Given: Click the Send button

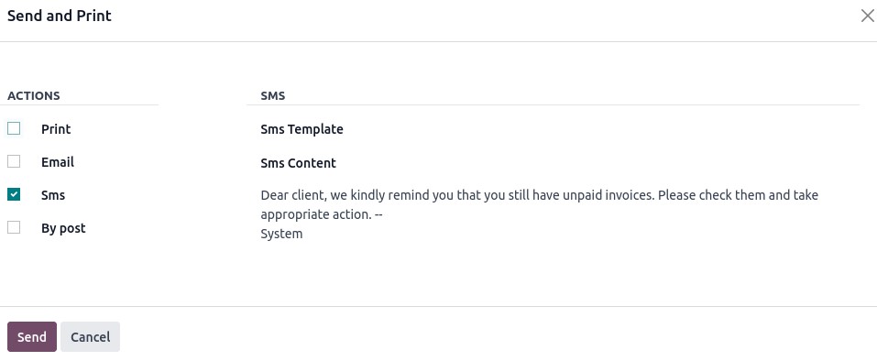Looking at the screenshot, I should [x=32, y=337].
